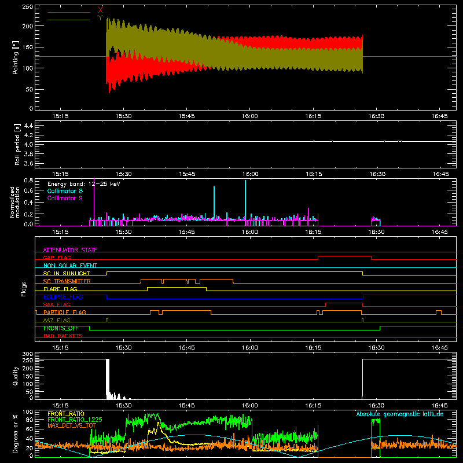
Task: Click the 250 tick label on the Pointing axis
Action: click(27, 7)
